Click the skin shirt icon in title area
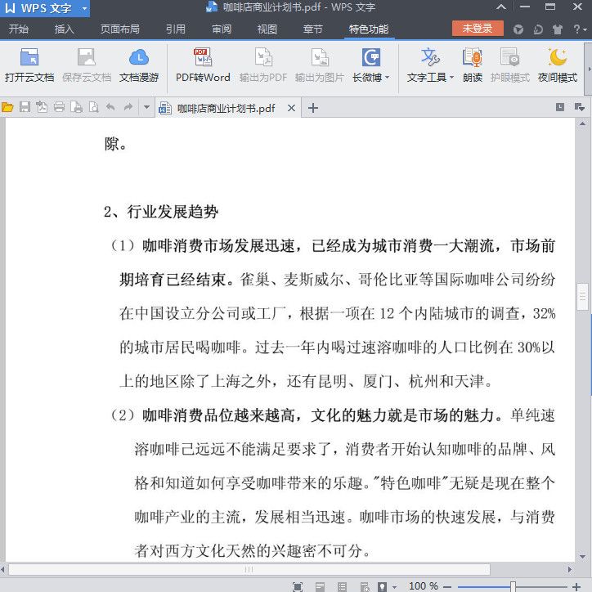The image size is (592, 592). pyautogui.click(x=558, y=29)
